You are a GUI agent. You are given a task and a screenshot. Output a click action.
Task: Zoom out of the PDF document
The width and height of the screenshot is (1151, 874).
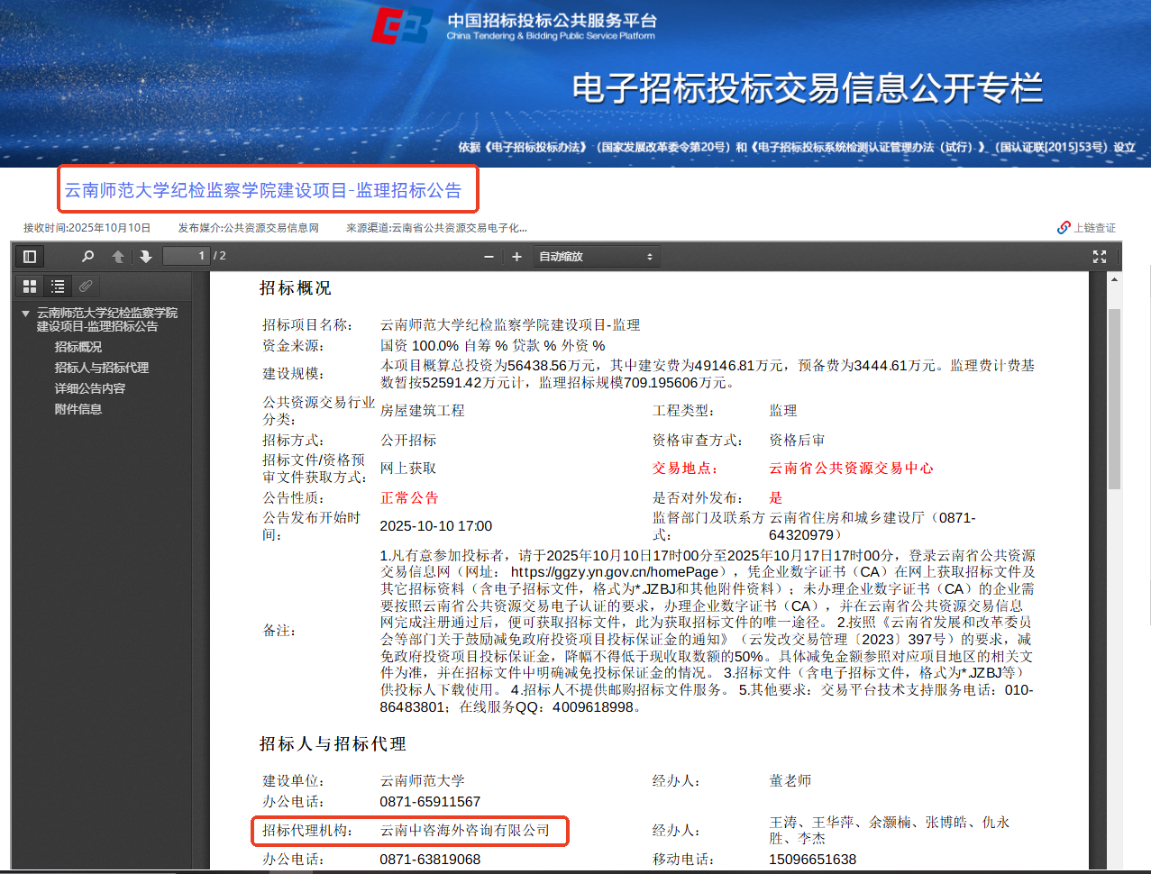click(489, 257)
